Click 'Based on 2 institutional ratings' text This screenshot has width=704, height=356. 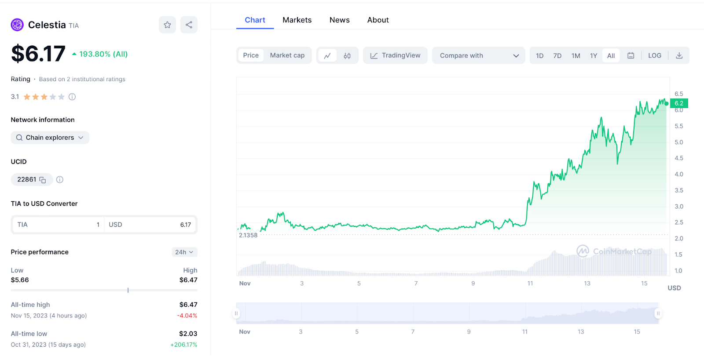[82, 79]
